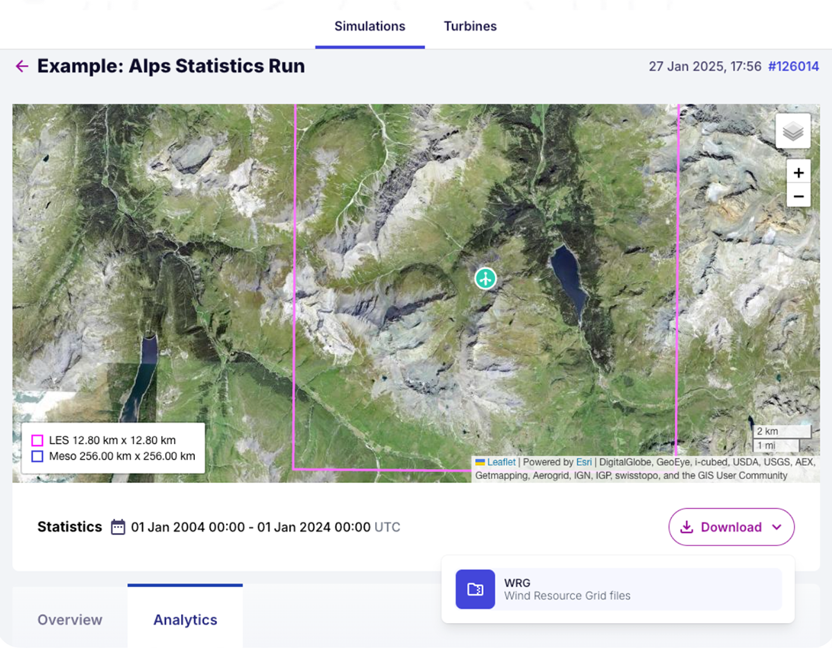
Task: Click the calendar icon next to Statistics
Action: point(119,527)
